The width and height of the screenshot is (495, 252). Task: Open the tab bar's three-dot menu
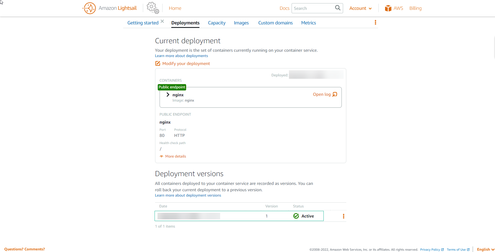point(375,22)
